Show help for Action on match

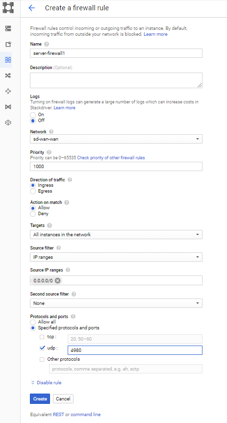click(67, 202)
